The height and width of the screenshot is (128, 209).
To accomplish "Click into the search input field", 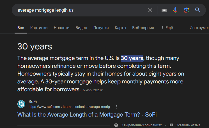I will click(79, 10).
